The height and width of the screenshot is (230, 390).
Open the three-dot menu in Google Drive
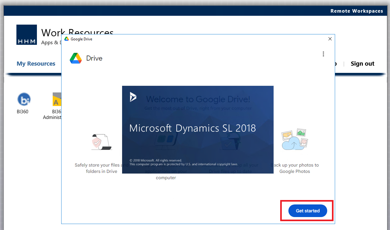click(x=323, y=54)
